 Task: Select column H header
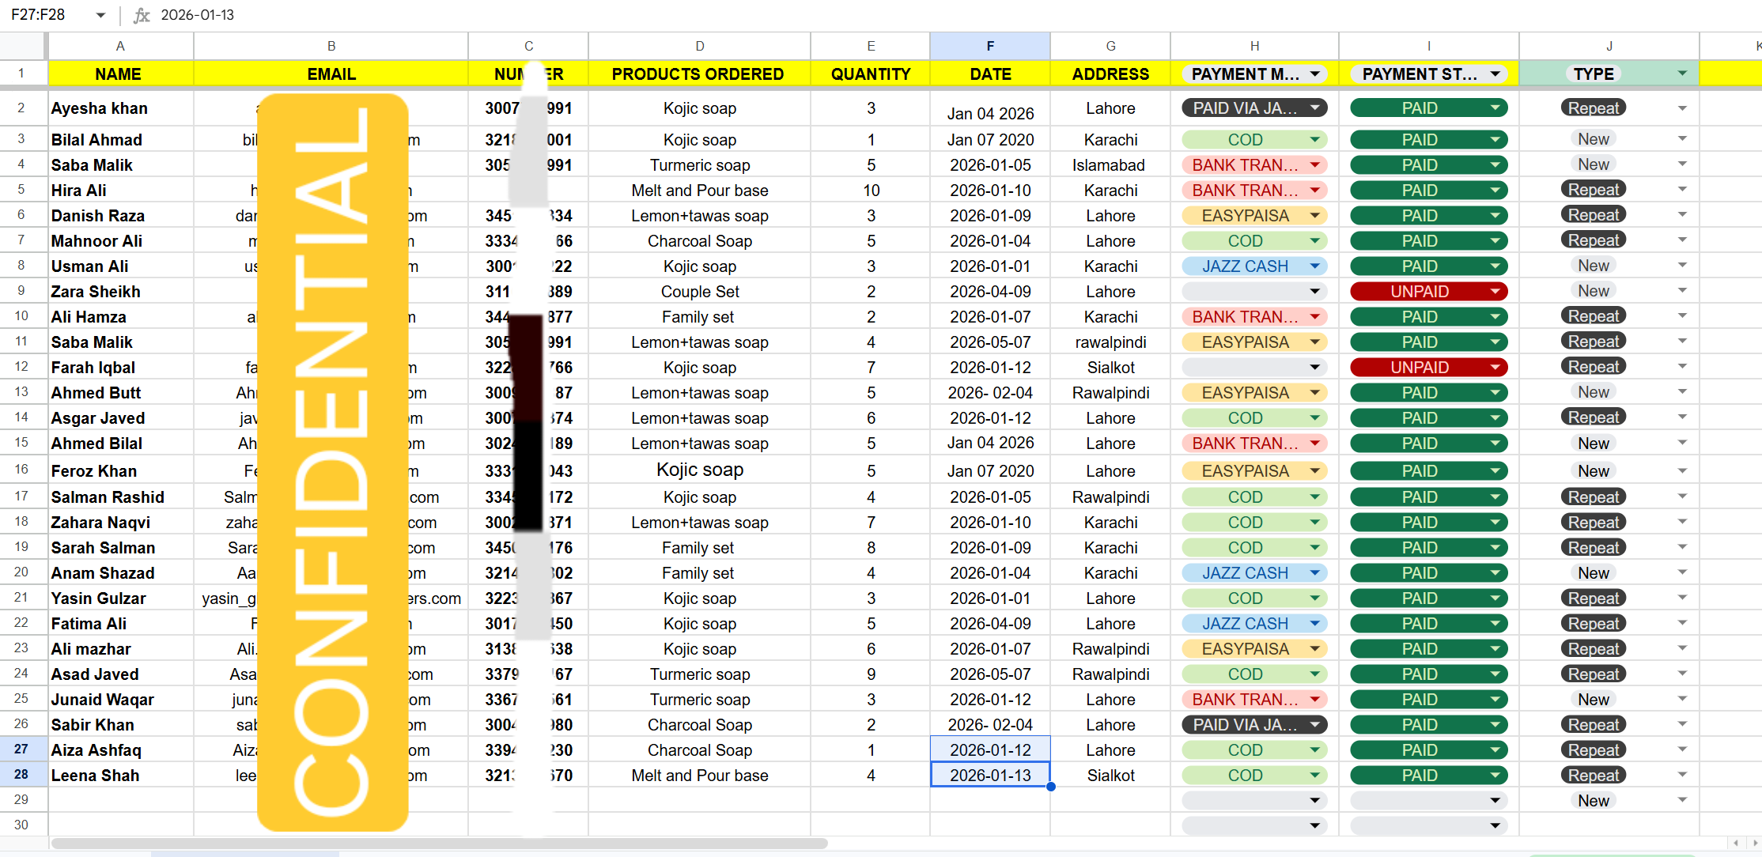1254,46
